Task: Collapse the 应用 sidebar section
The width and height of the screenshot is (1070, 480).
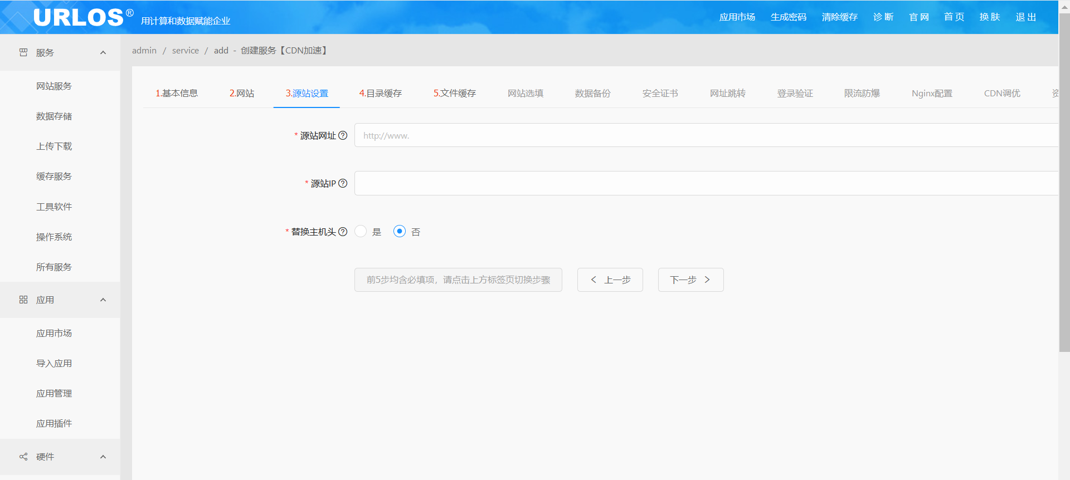Action: [103, 300]
